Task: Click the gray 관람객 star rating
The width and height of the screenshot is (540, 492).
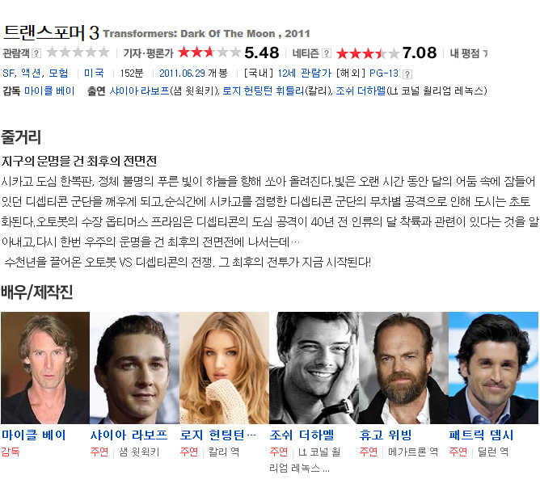Action: pos(78,53)
